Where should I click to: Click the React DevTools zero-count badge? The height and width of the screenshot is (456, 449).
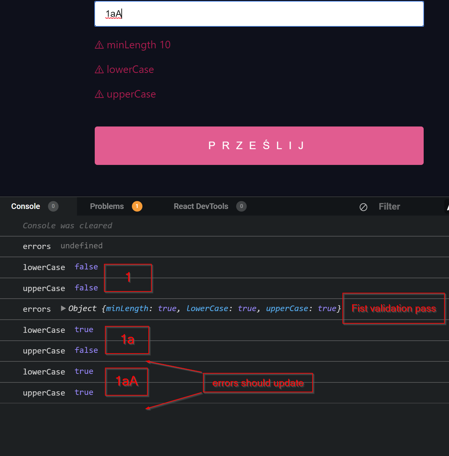241,206
